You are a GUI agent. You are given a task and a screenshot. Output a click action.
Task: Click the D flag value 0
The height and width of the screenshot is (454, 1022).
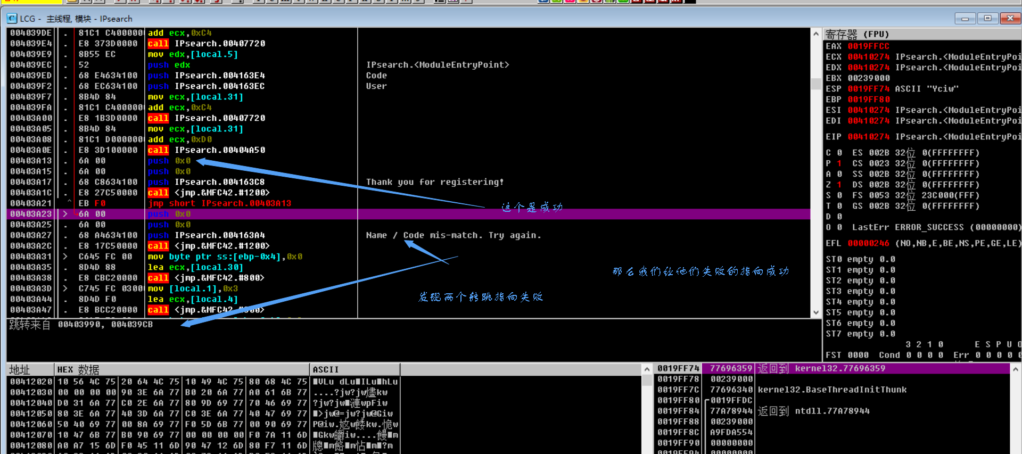[x=839, y=217]
